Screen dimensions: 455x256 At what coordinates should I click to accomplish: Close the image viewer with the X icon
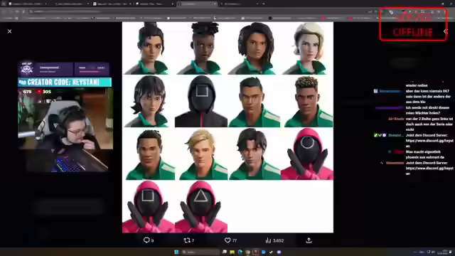(x=9, y=31)
